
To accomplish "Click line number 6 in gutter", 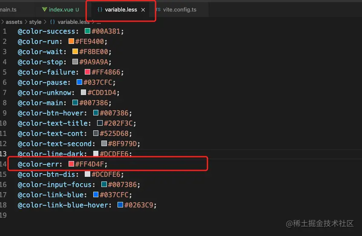I will pyautogui.click(x=5, y=82).
